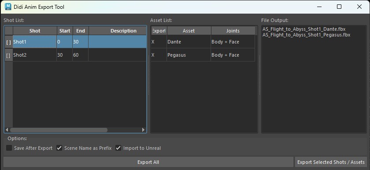Click the Description column header
This screenshot has height=170, width=370.
118,31
